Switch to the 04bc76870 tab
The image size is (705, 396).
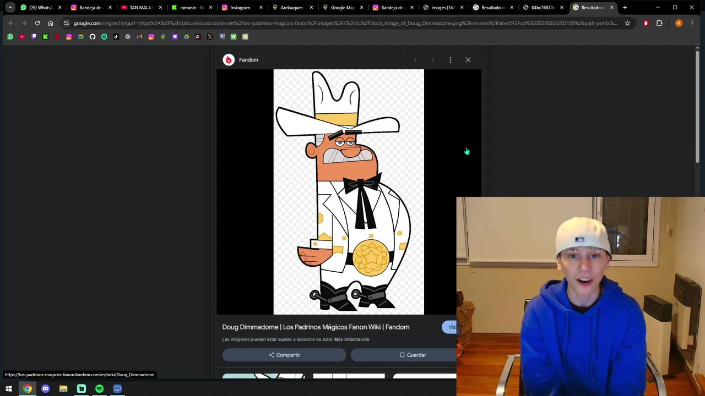[x=543, y=8]
